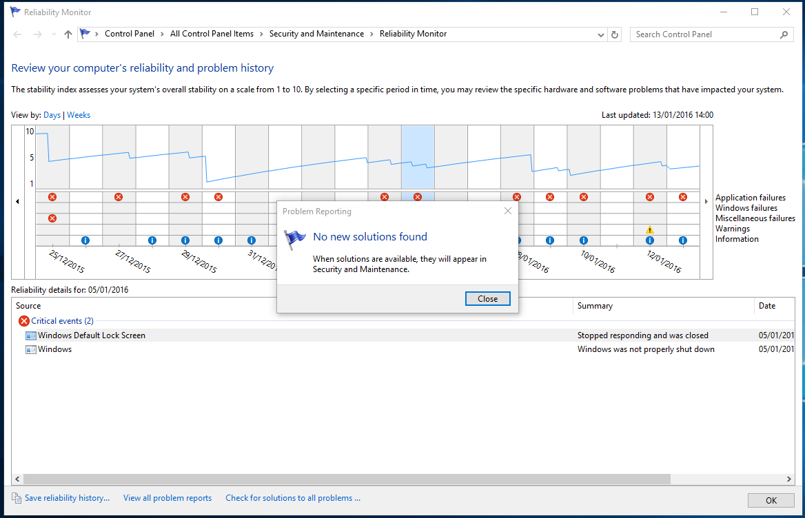Click application failure icon for 09/01/2016
The width and height of the screenshot is (805, 518).
click(x=550, y=197)
